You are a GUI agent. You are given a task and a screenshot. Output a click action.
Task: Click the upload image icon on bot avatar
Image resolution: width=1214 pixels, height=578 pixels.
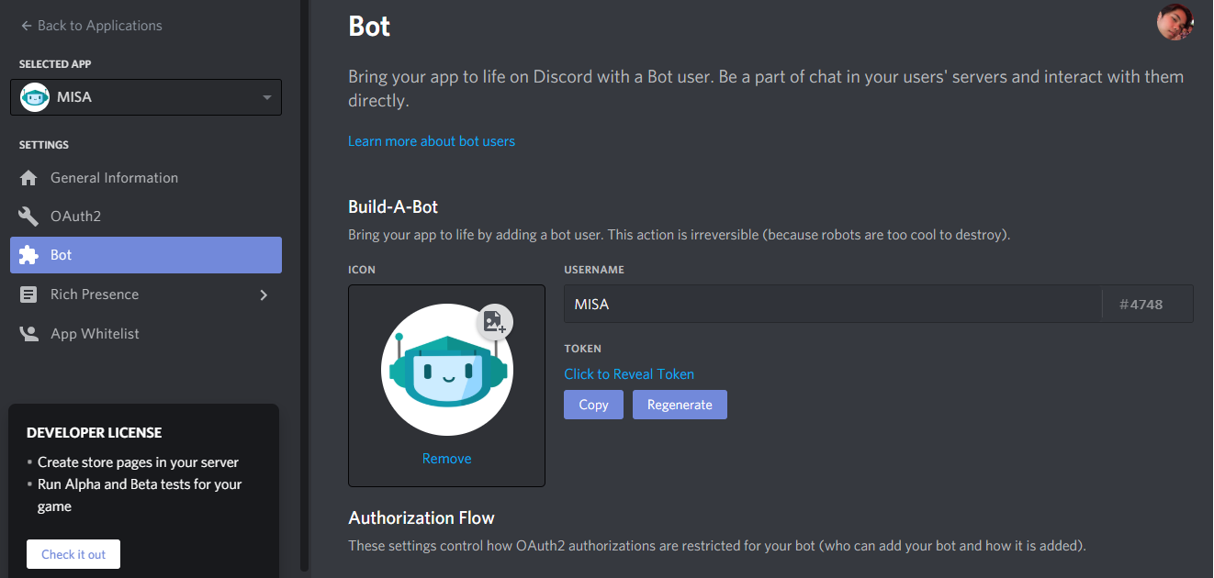pos(495,321)
